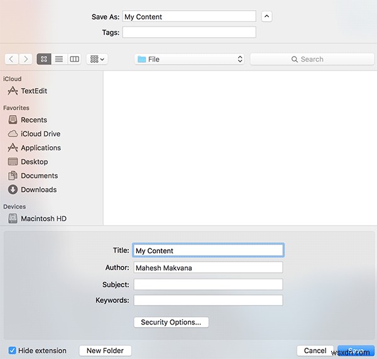Click the Recents icon
Viewport: 377px width, 359px height.
(13, 119)
